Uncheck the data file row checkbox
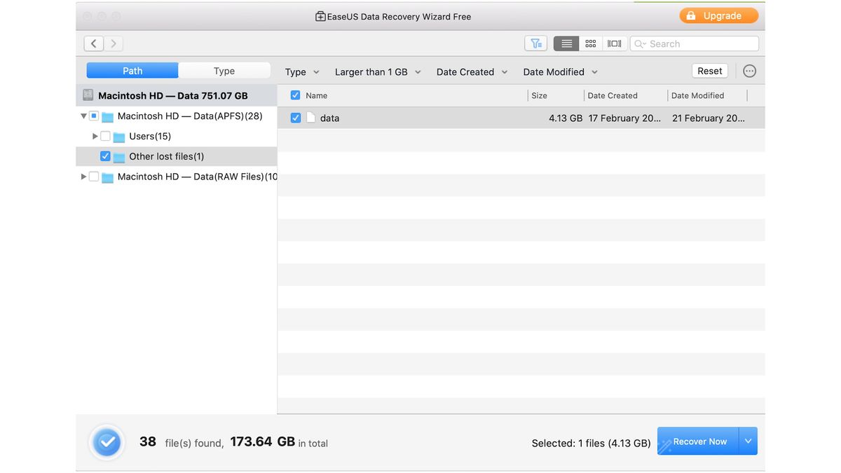Image resolution: width=841 pixels, height=473 pixels. click(x=296, y=118)
